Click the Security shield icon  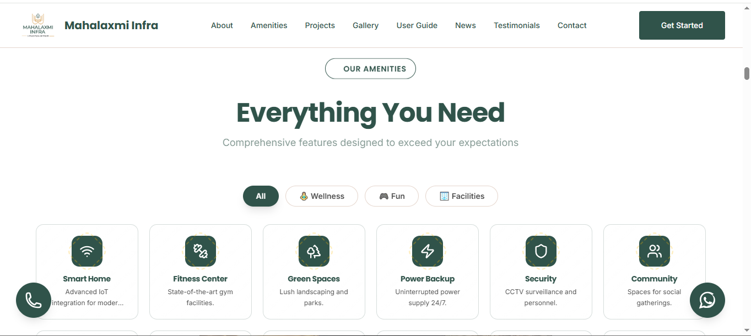pos(541,251)
